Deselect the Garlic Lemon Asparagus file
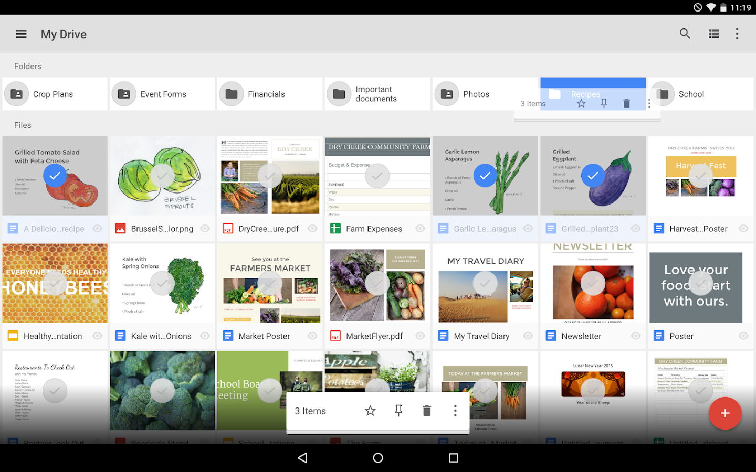The image size is (756, 472). [485, 176]
